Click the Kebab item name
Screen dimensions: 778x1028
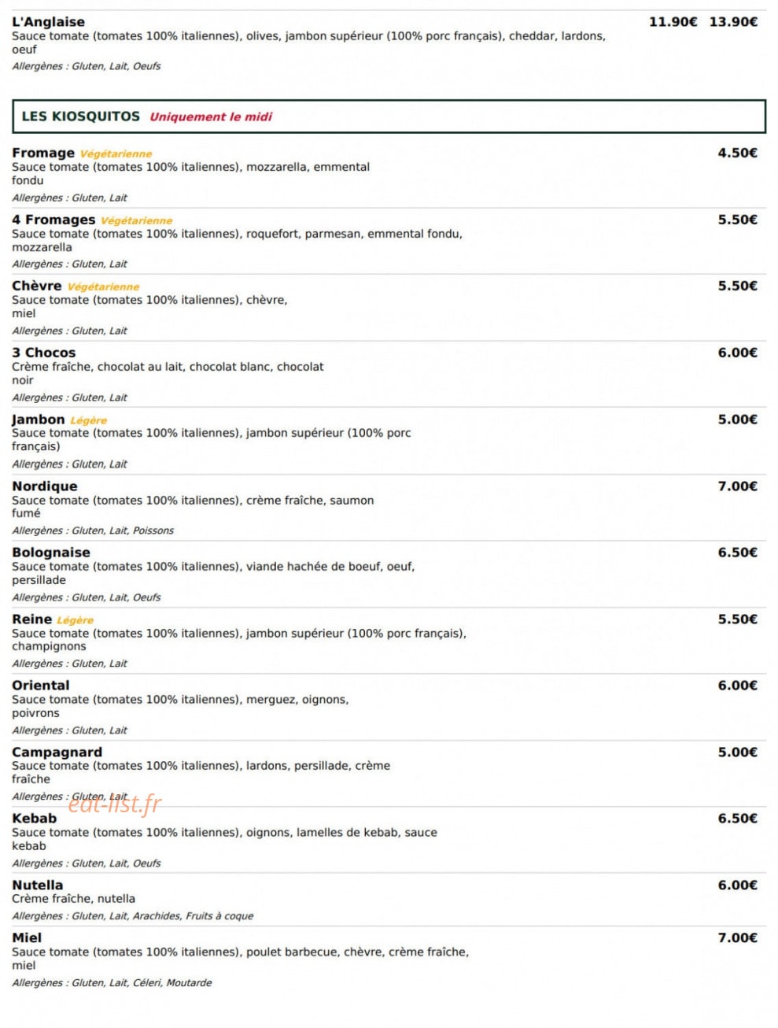[x=35, y=819]
